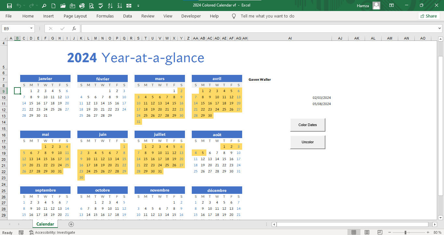The width and height of the screenshot is (444, 235).
Task: Switch to Page Layout view
Action: [x=367, y=232]
